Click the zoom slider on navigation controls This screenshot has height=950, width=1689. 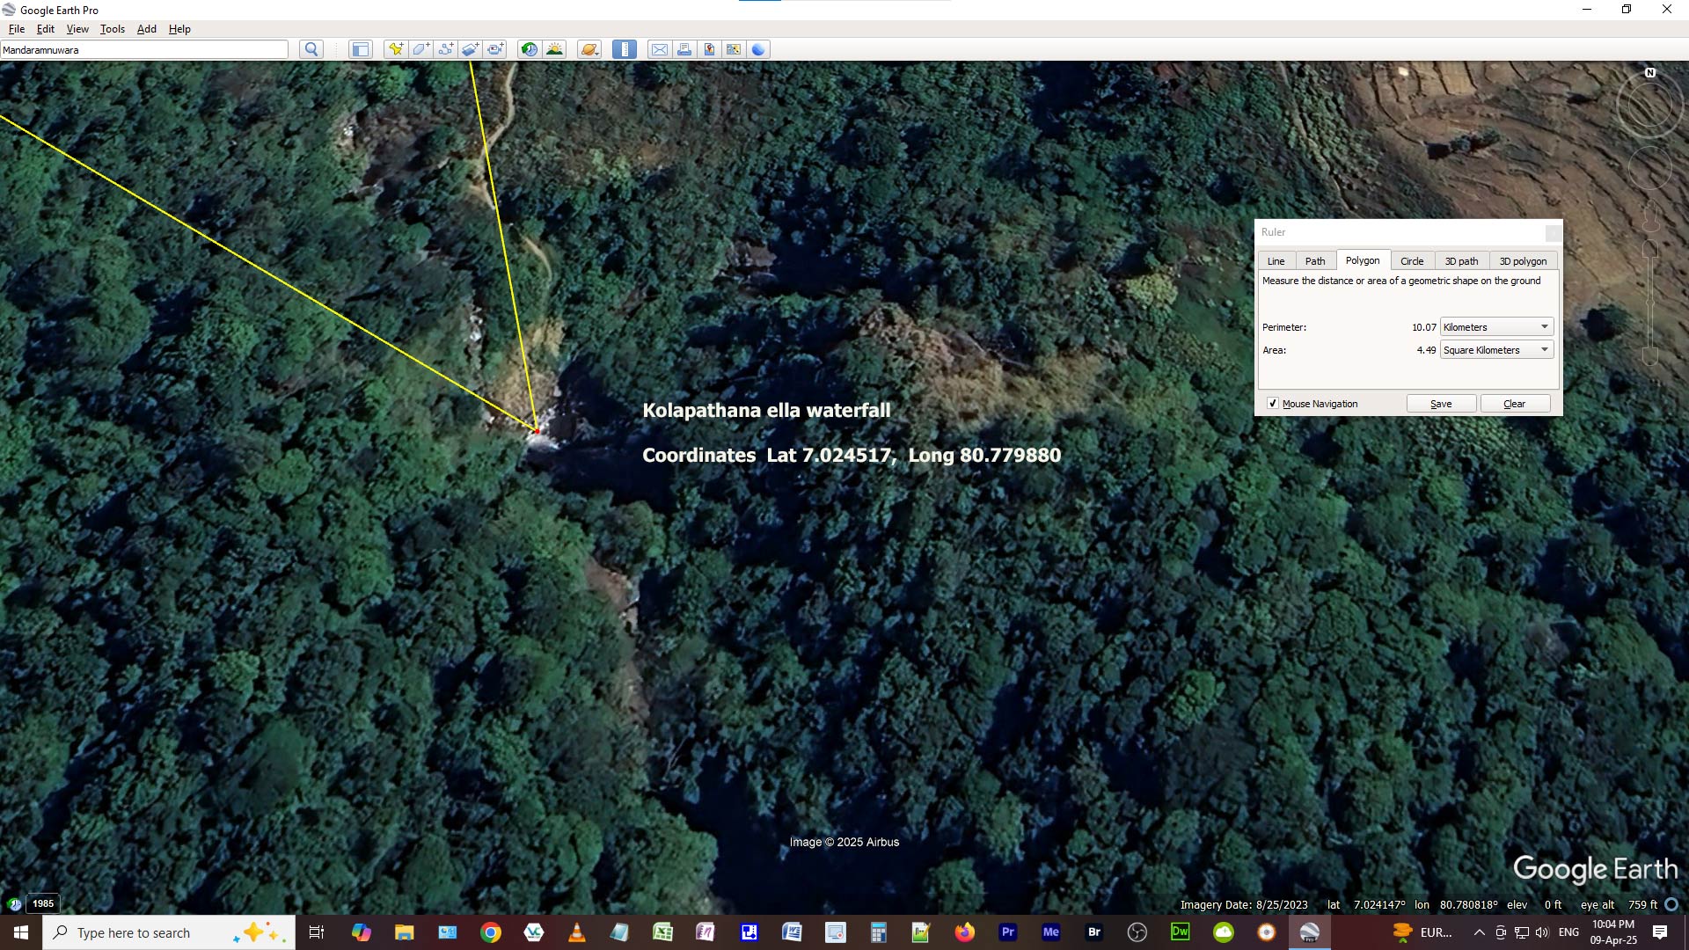[x=1650, y=303]
